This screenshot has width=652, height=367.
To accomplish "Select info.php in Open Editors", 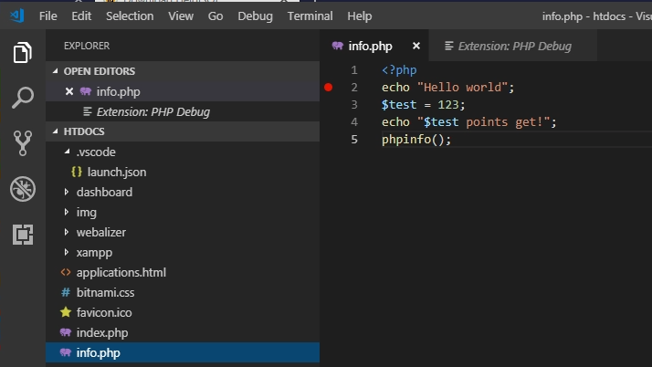I will point(183,91).
